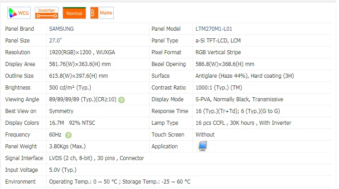339x189 pixels.
Task: Select the 5.0V (Typ.) input voltage value
Action: click(x=63, y=170)
